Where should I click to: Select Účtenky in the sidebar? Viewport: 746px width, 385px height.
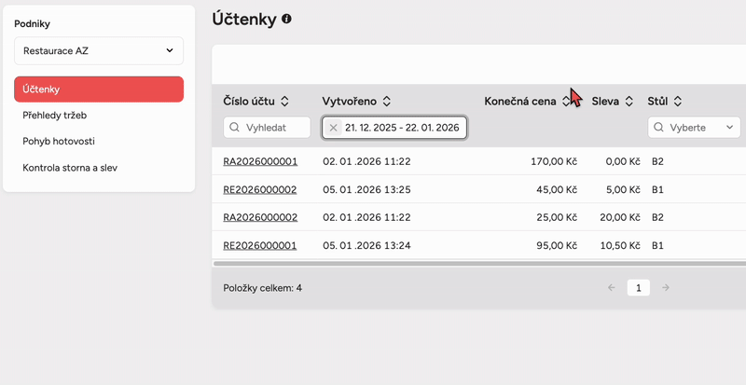pyautogui.click(x=99, y=89)
